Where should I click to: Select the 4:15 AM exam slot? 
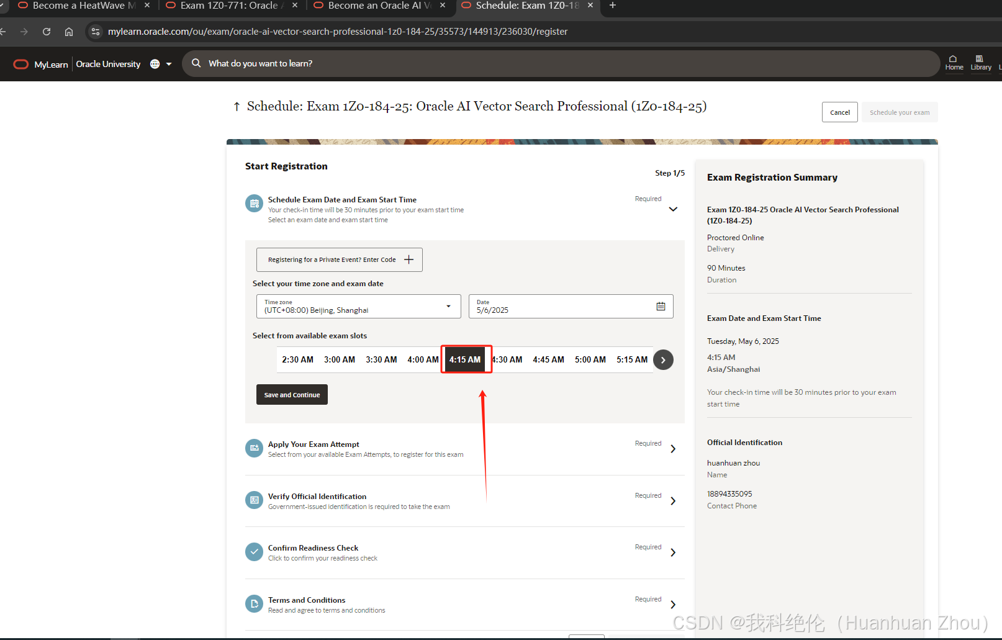coord(465,359)
